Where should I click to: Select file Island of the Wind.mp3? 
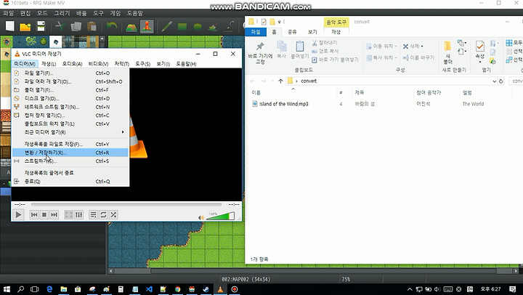(x=283, y=104)
